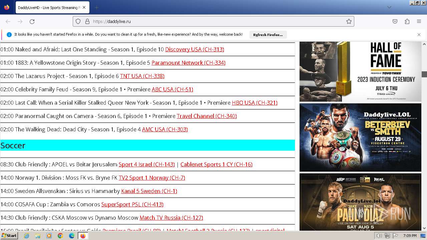427x240 pixels.
Task: Click the Paul vs Diaz banner
Action: click(x=360, y=202)
